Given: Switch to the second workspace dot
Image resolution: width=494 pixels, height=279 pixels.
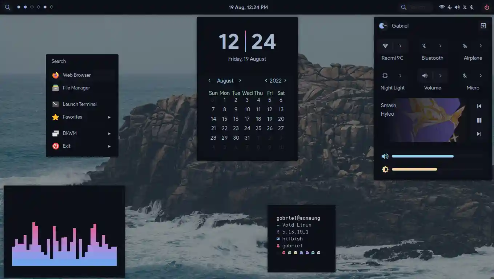Looking at the screenshot, I should coord(25,7).
